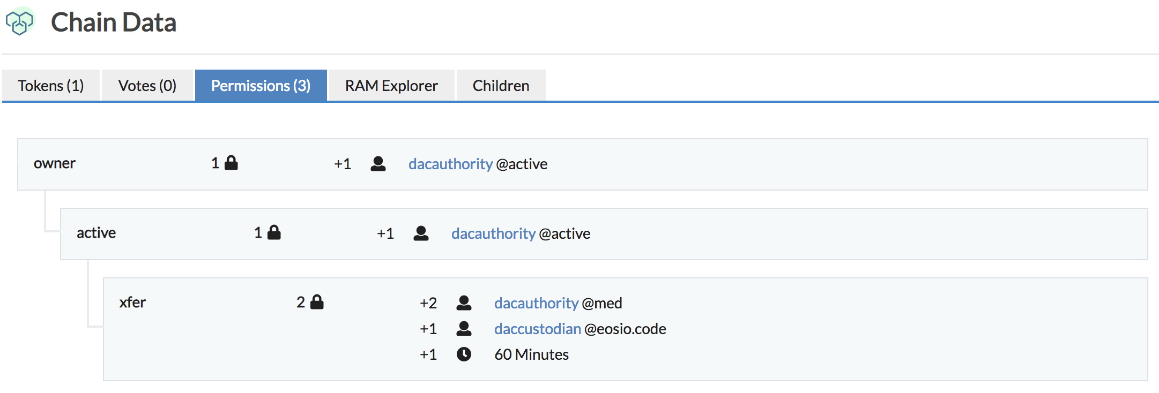1159x393 pixels.
Task: Click the user icon in active row
Action: click(x=421, y=233)
